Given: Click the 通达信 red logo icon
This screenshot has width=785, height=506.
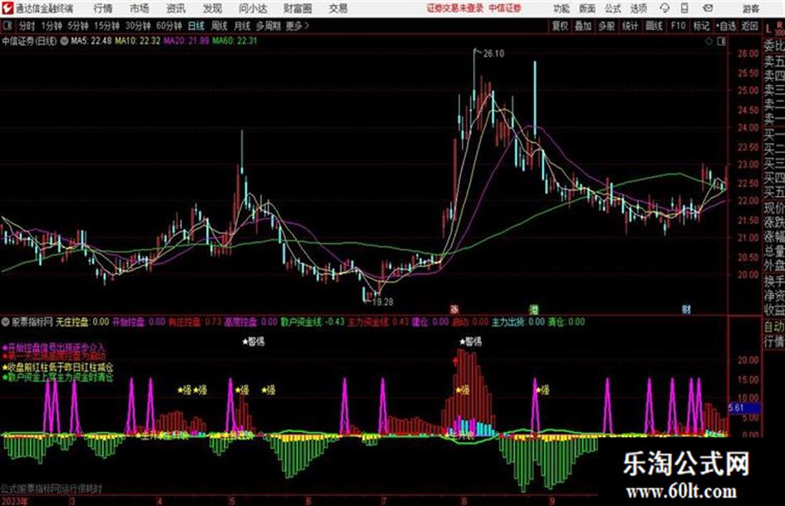Looking at the screenshot, I should pyautogui.click(x=7, y=8).
